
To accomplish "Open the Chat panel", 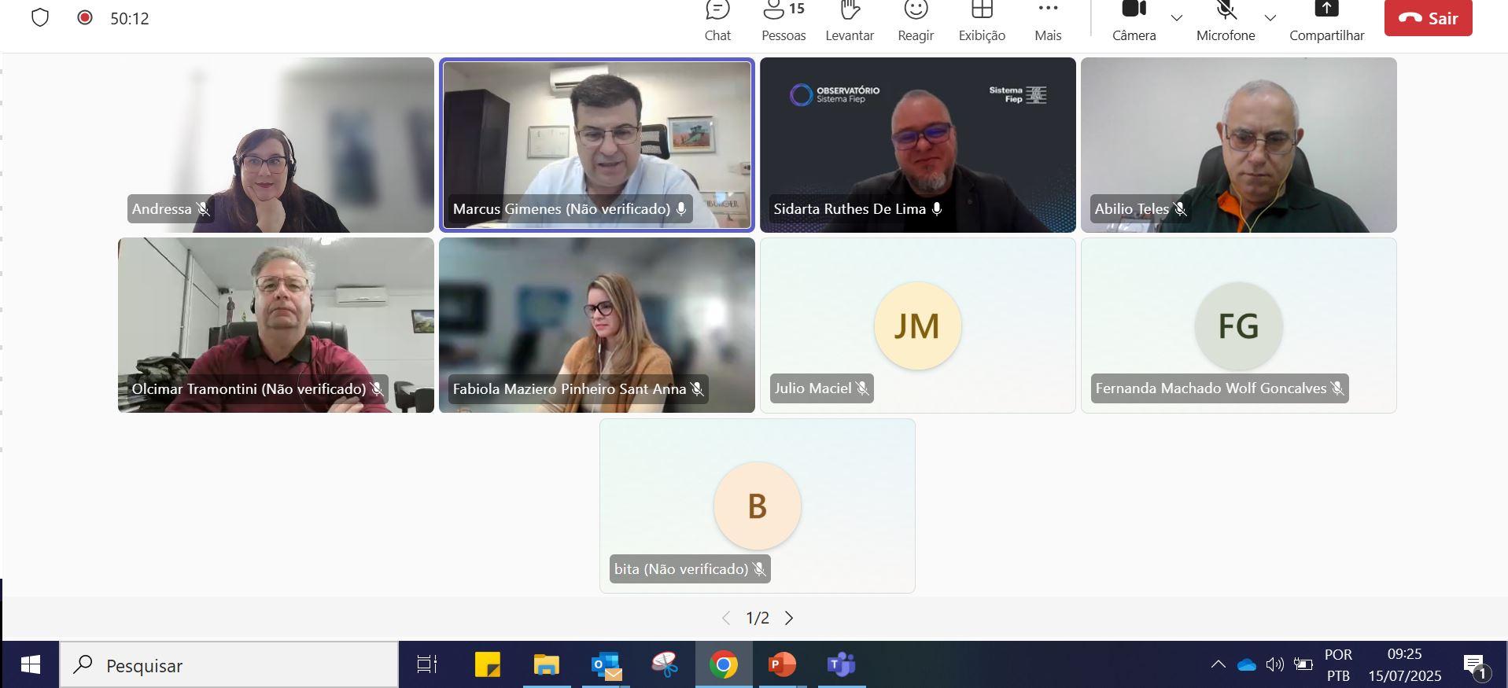I will pos(717,20).
